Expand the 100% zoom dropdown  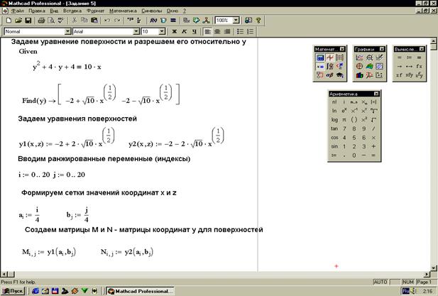pos(236,21)
